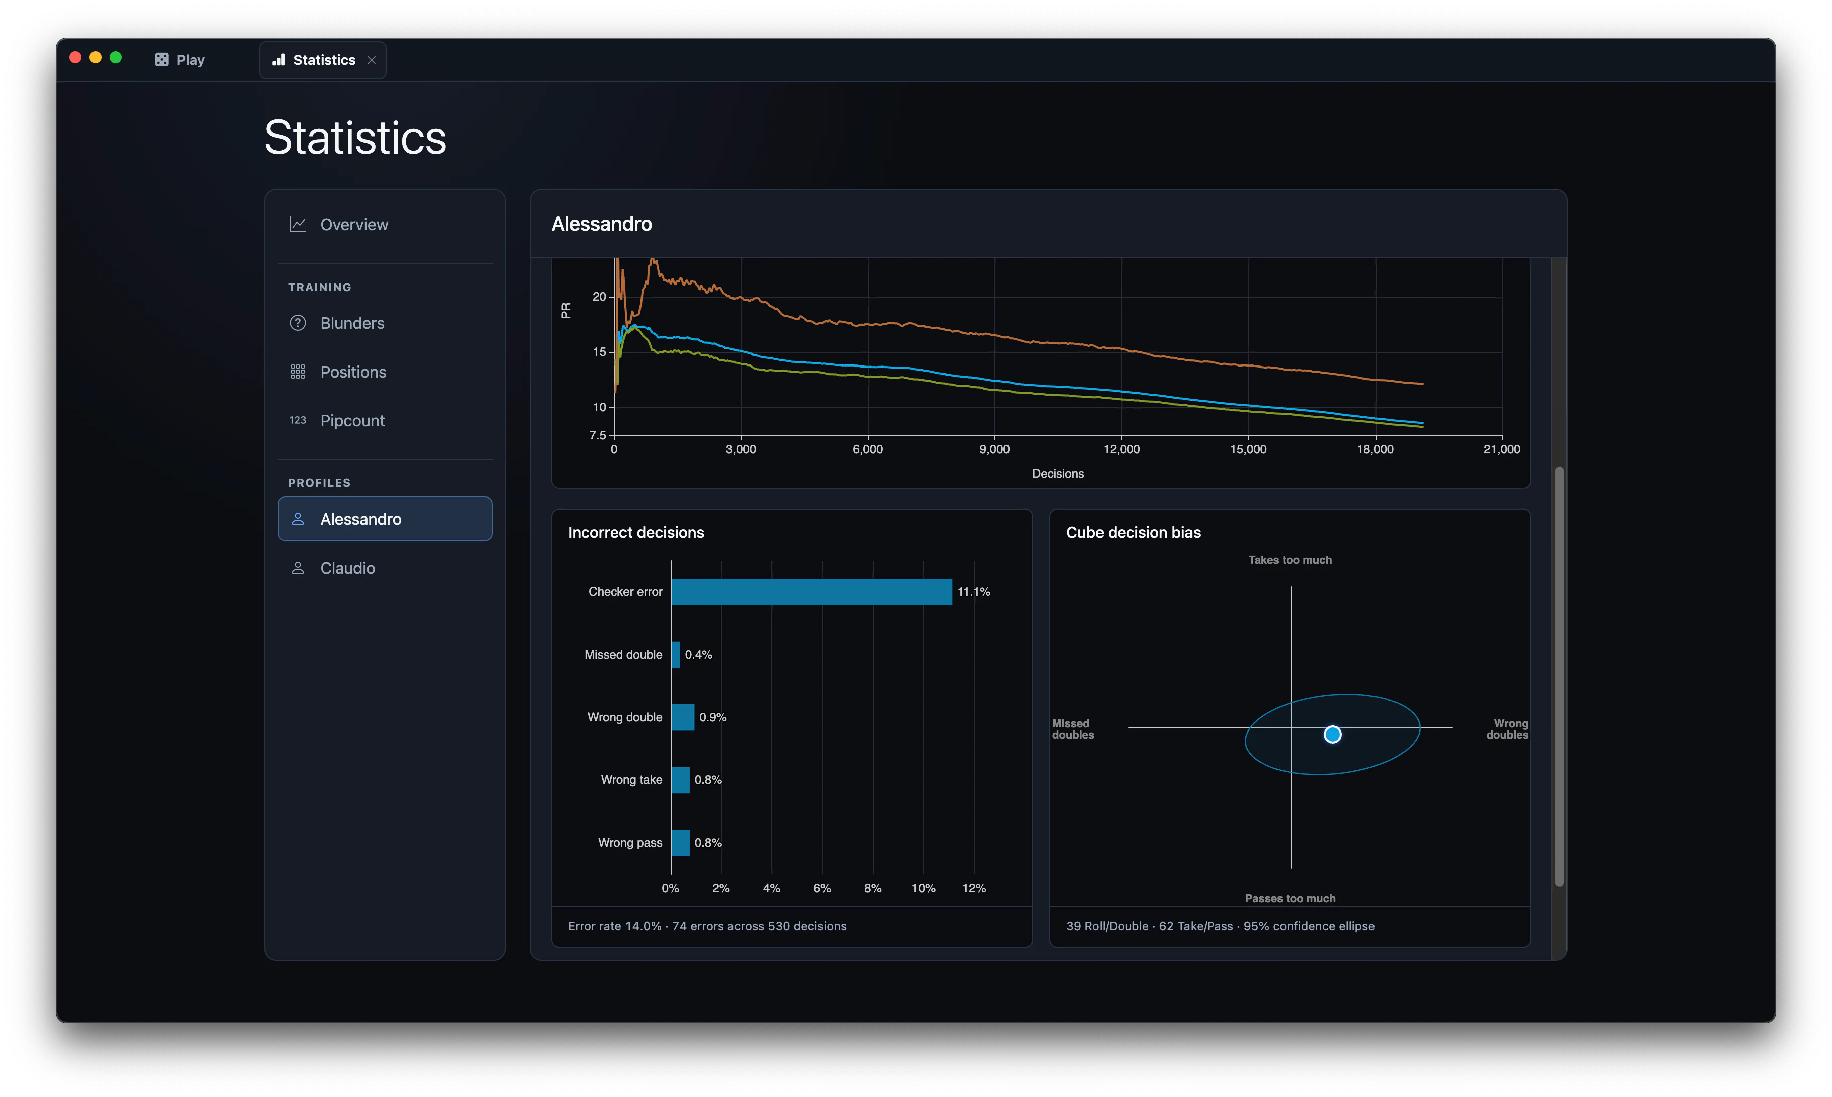Click the 'Cube decision bias' heading

(x=1133, y=533)
